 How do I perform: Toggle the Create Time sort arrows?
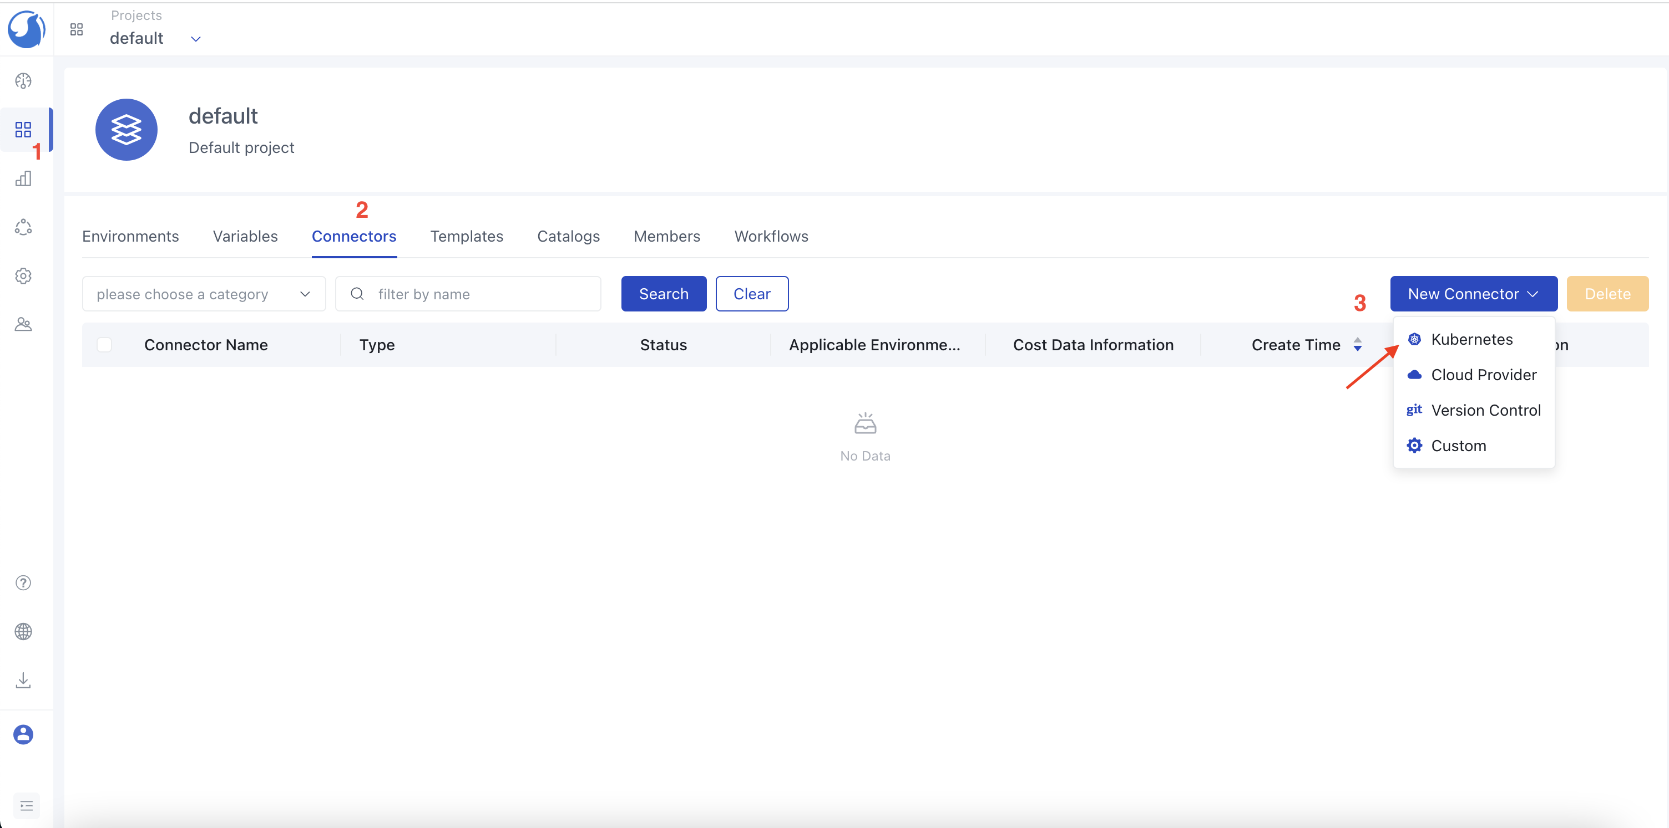pyautogui.click(x=1357, y=345)
